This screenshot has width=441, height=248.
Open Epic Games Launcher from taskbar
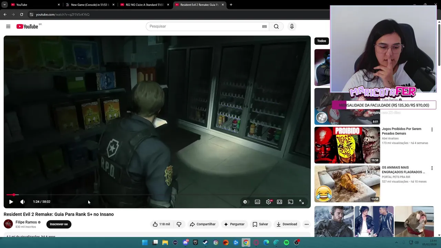coord(195,242)
